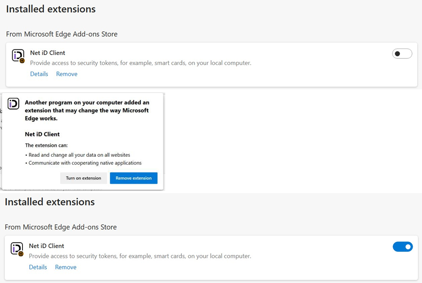Screen dimensions: 422x283
Task: Click the description text in the disabled extension card
Action: pyautogui.click(x=141, y=63)
